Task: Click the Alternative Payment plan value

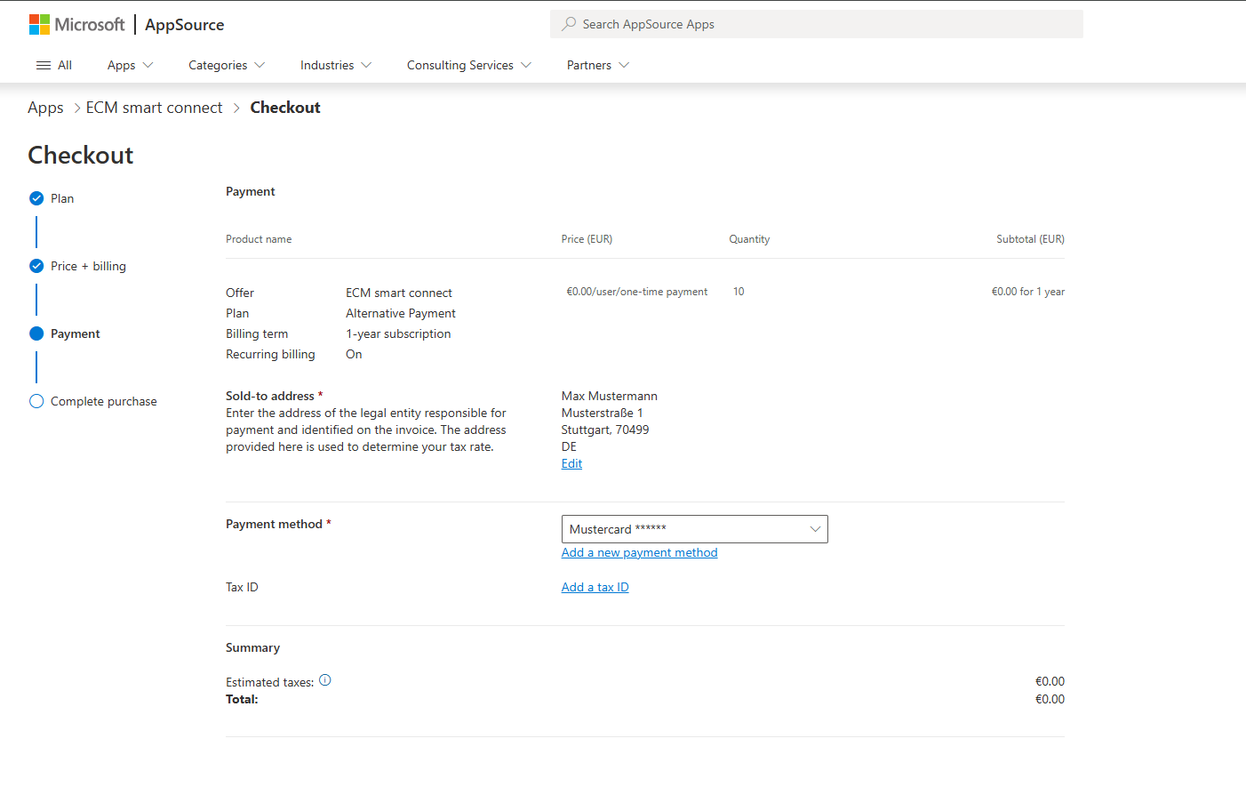Action: pyautogui.click(x=401, y=313)
